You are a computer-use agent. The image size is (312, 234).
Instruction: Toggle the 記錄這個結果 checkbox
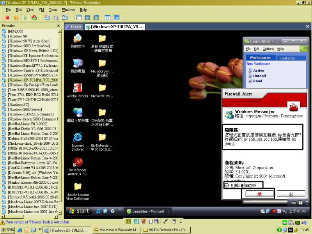point(227,186)
